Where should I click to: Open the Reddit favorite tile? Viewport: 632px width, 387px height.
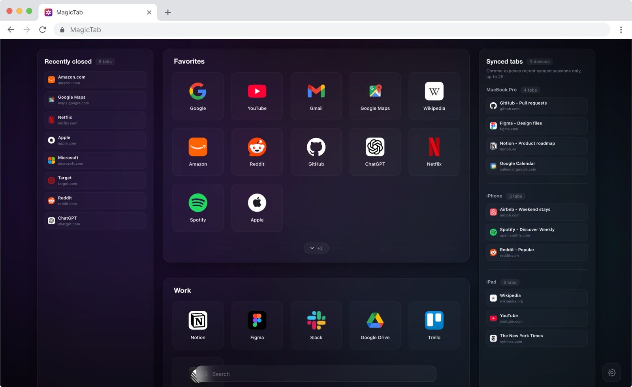(257, 152)
